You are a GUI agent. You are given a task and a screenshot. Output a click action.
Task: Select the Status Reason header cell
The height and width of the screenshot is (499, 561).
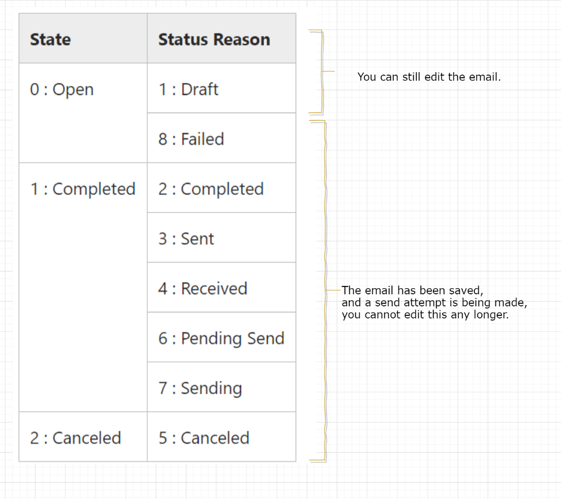click(x=221, y=39)
